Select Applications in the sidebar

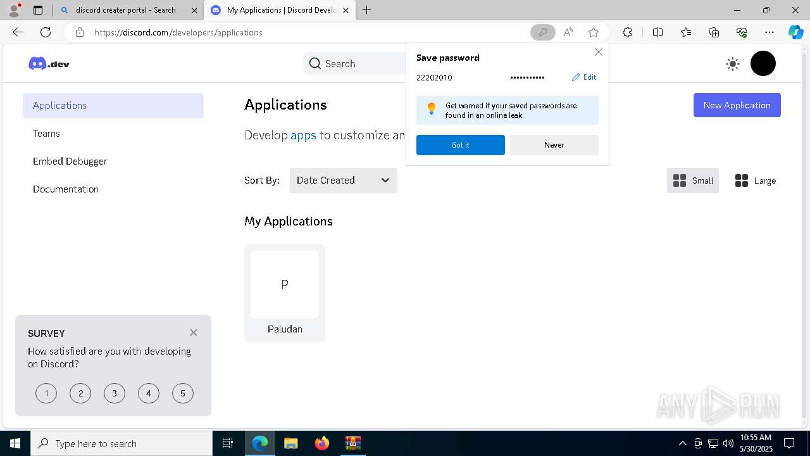pyautogui.click(x=113, y=106)
